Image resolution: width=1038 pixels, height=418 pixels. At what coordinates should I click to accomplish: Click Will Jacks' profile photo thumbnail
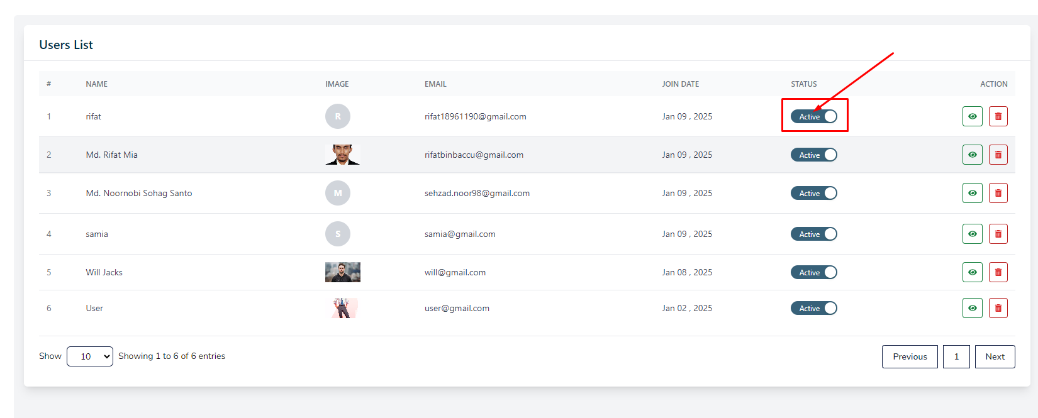click(x=343, y=272)
